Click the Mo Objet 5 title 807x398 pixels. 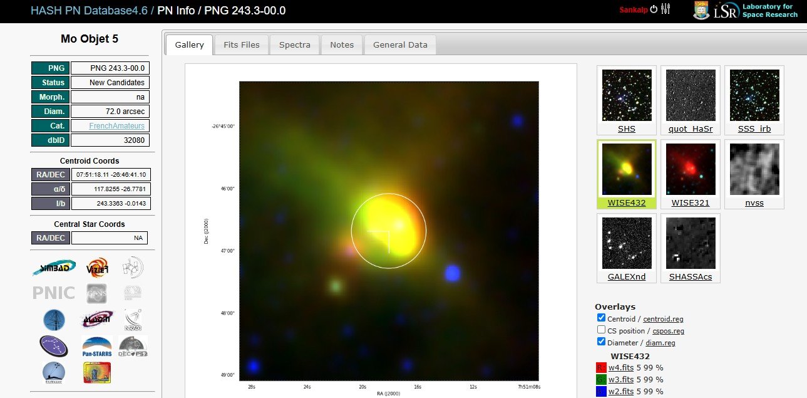tap(90, 39)
